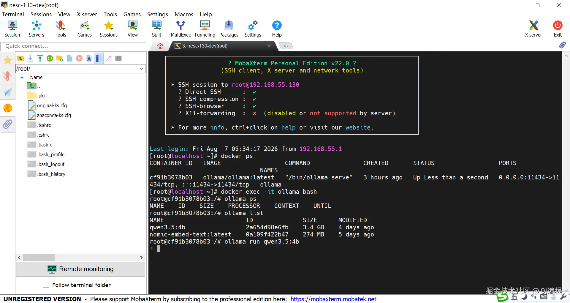This screenshot has width=570, height=303.
Task: Open the Tunneling toolbar icon
Action: coord(205,29)
